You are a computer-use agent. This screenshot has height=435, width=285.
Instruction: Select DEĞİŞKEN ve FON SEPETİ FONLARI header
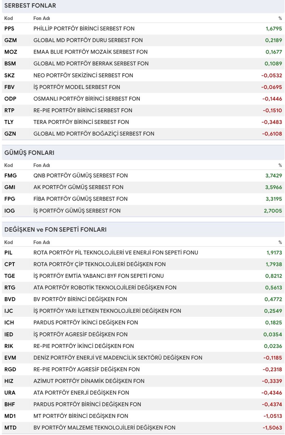click(x=143, y=229)
